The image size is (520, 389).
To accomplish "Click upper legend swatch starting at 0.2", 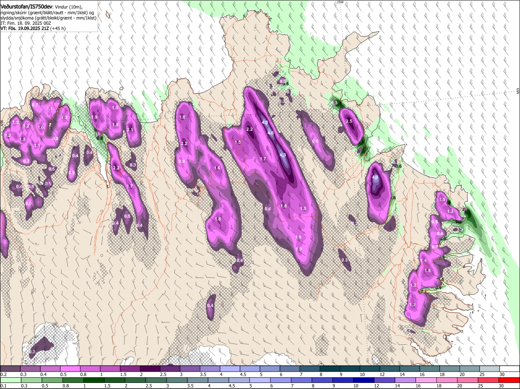I will coord(10,369).
